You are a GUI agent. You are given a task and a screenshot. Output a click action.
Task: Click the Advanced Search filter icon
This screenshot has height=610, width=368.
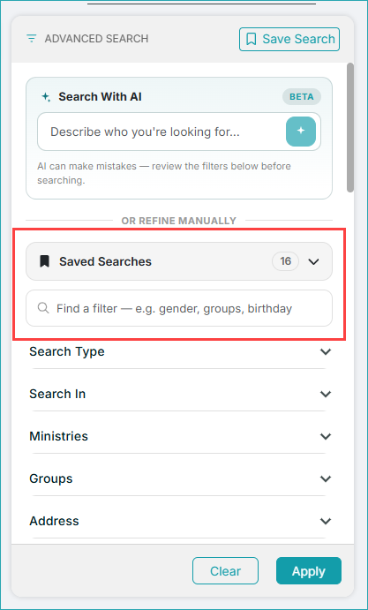(31, 39)
